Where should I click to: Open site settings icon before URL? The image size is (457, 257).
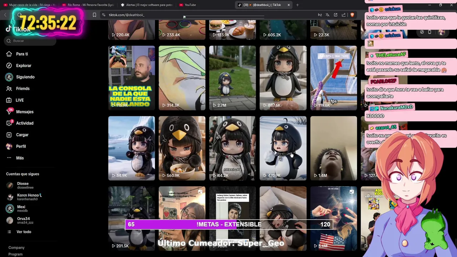coord(104,15)
